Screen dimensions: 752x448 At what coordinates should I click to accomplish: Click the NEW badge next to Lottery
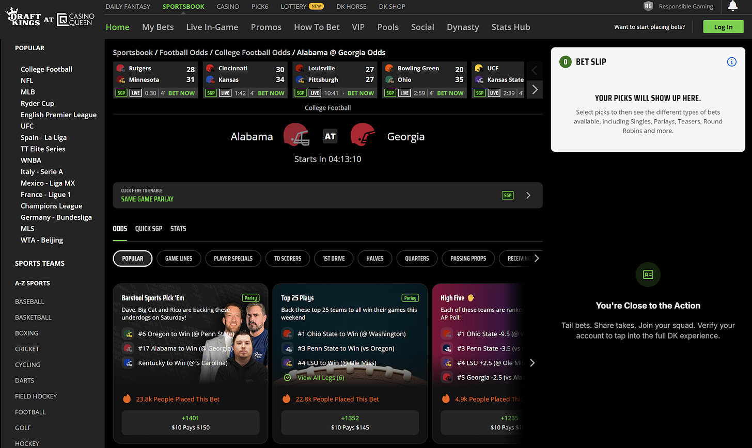[x=316, y=6]
